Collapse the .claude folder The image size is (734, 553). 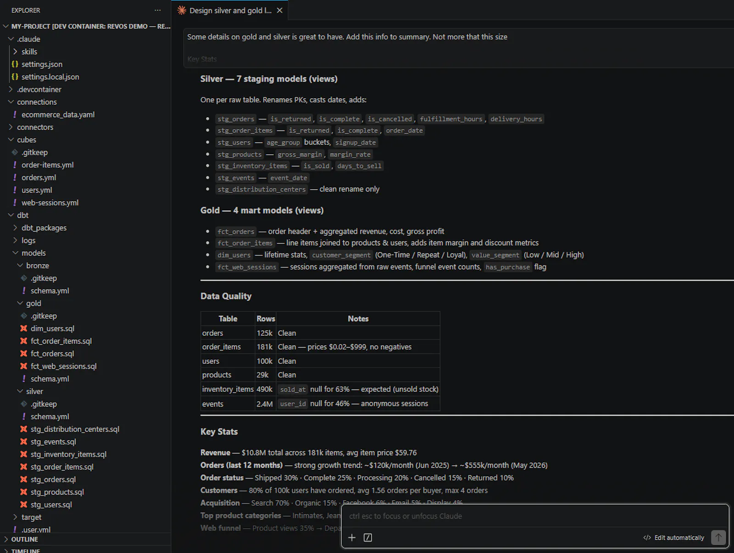pyautogui.click(x=11, y=39)
